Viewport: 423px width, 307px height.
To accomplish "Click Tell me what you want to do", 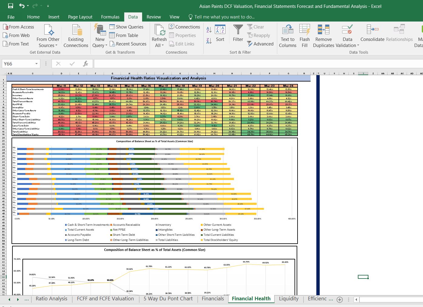I will point(221,17).
